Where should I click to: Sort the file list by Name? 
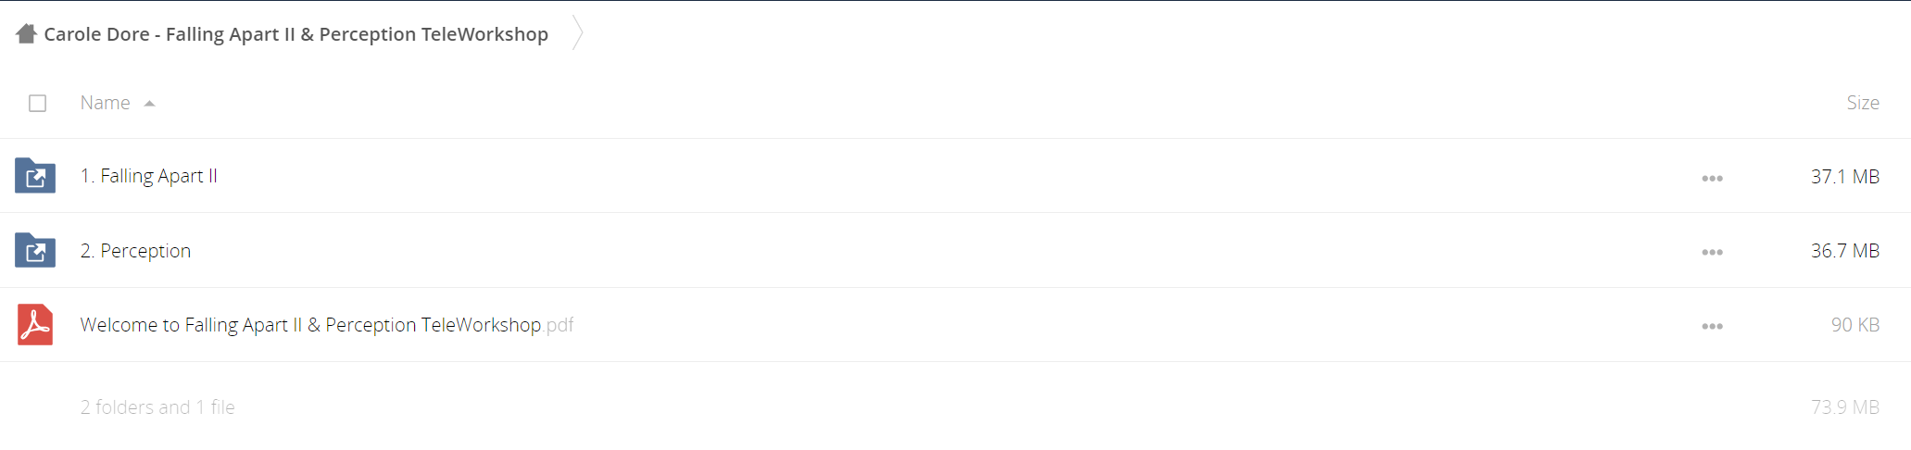point(105,103)
